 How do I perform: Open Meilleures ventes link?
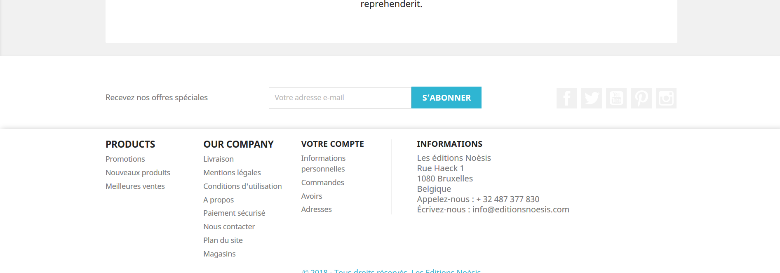tap(135, 186)
